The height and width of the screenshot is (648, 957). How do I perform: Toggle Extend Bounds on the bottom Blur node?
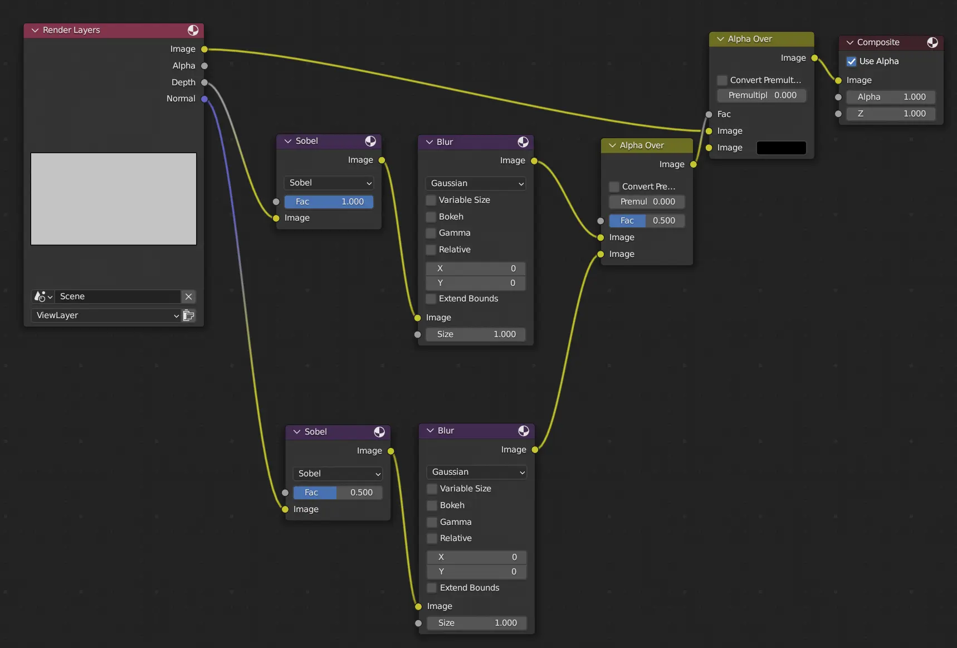(431, 588)
